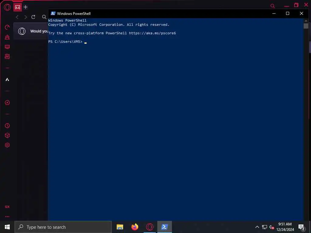Close the Windows PowerShell window
Image resolution: width=311 pixels, height=233 pixels.
[302, 13]
